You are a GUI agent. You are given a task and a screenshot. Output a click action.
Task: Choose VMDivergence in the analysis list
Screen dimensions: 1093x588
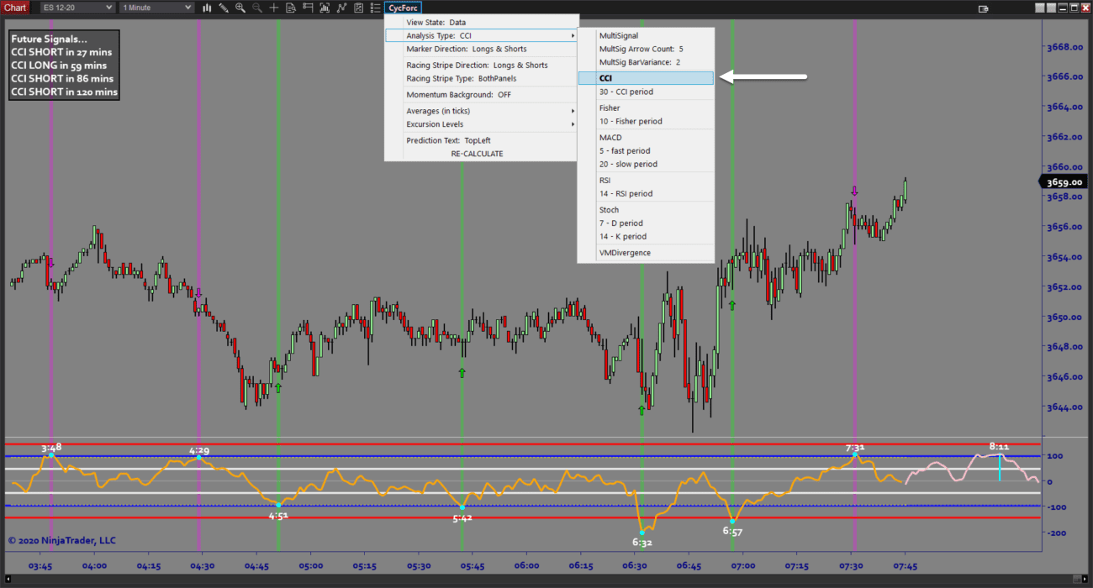(x=625, y=253)
